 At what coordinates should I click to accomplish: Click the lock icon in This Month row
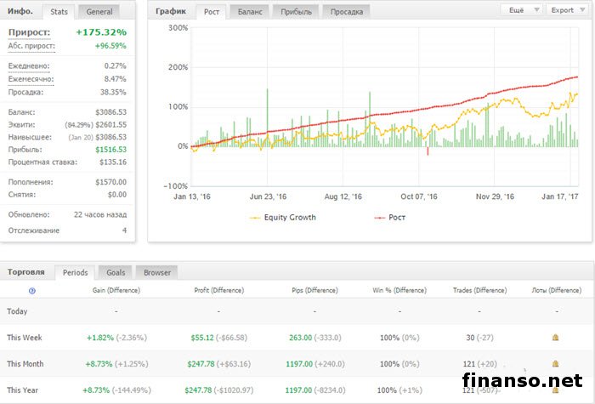[555, 363]
